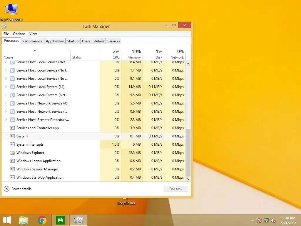Select Windows Session Manager name

coord(37,169)
